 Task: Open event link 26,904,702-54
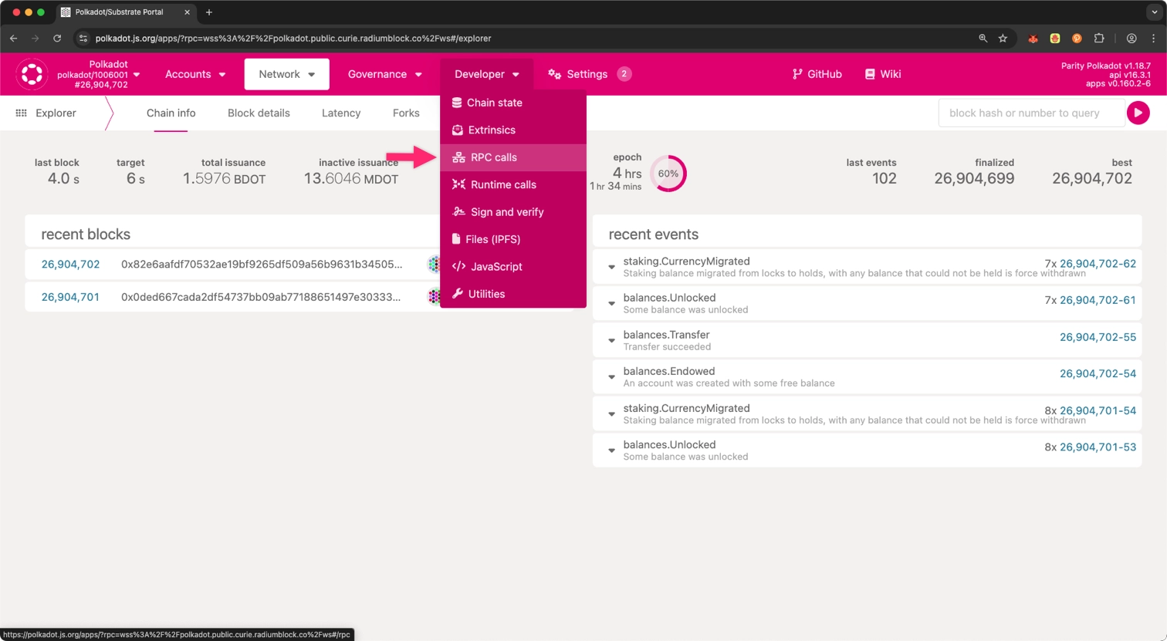[x=1098, y=373]
